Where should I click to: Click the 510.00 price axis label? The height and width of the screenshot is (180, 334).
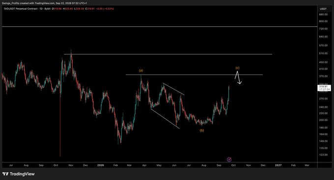coord(323,53)
